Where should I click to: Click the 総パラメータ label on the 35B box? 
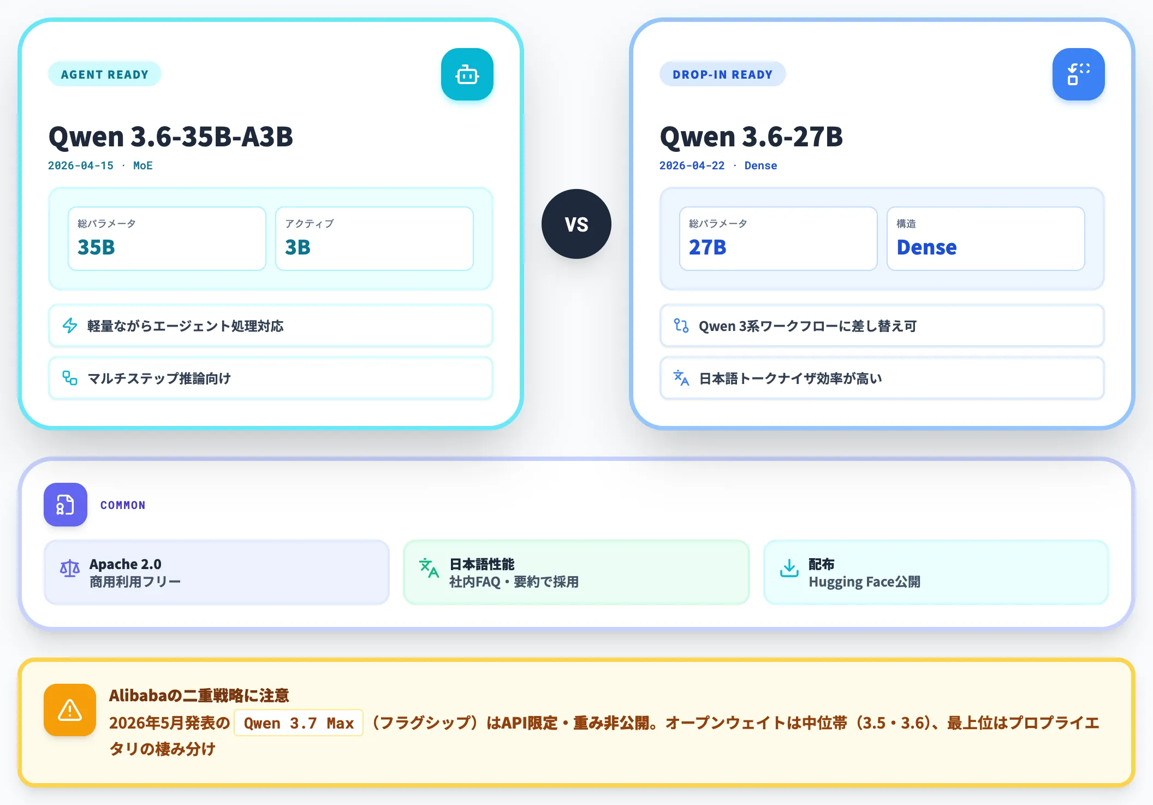click(x=107, y=223)
